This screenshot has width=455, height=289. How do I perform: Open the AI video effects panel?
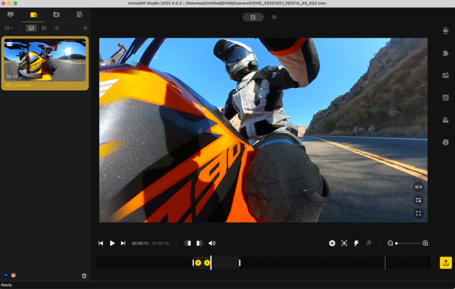click(x=445, y=75)
